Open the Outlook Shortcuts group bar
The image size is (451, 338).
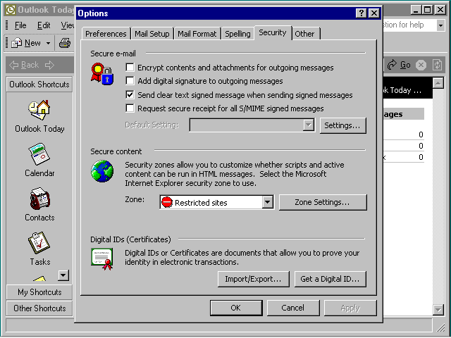click(39, 84)
